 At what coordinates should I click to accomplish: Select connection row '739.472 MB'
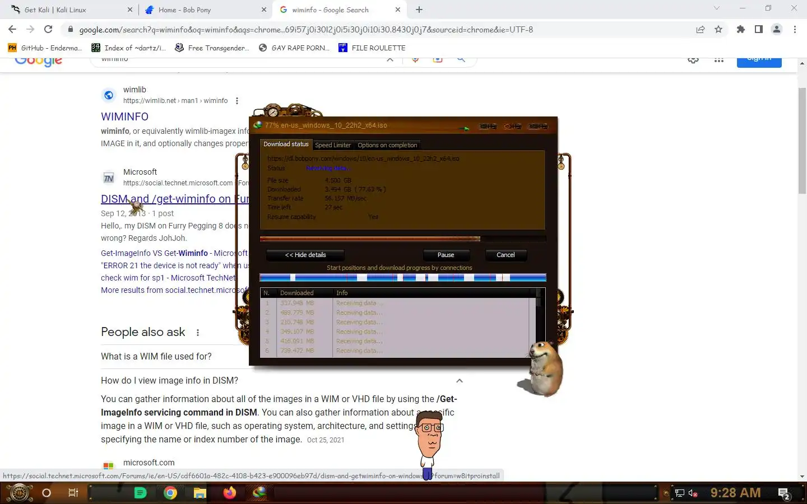(x=395, y=351)
